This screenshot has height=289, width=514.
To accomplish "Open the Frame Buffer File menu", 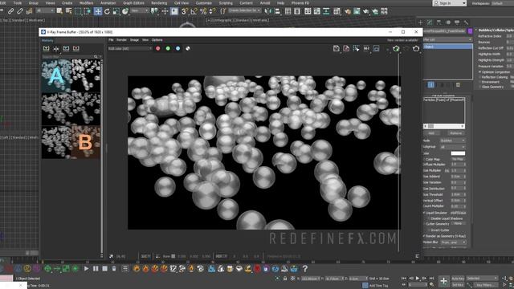I will (111, 40).
